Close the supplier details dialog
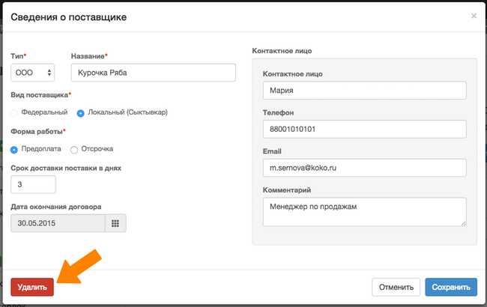 coord(474,16)
